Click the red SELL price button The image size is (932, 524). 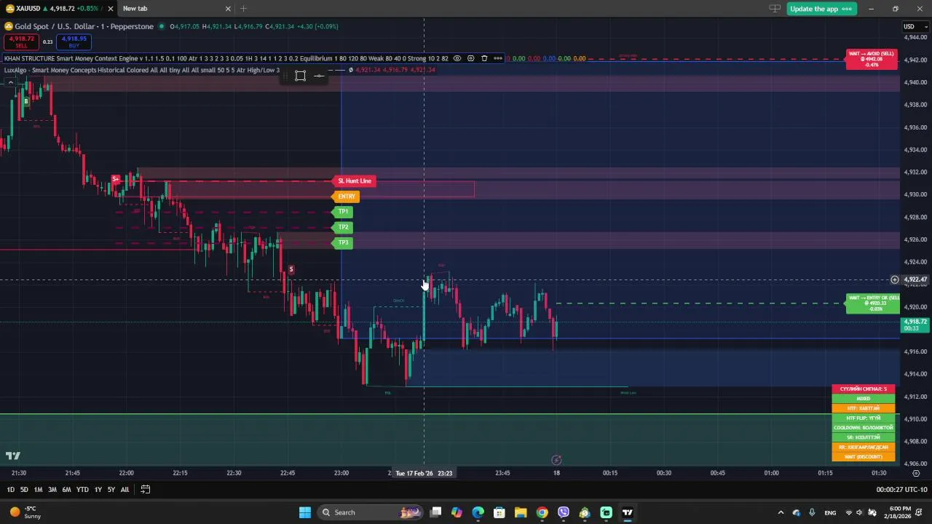click(x=21, y=41)
